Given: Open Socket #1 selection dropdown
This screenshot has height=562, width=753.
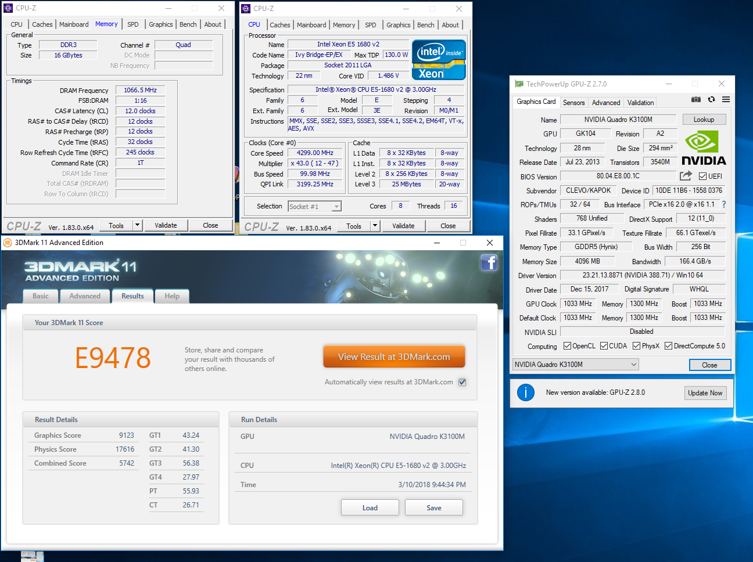Looking at the screenshot, I should coord(314,207).
